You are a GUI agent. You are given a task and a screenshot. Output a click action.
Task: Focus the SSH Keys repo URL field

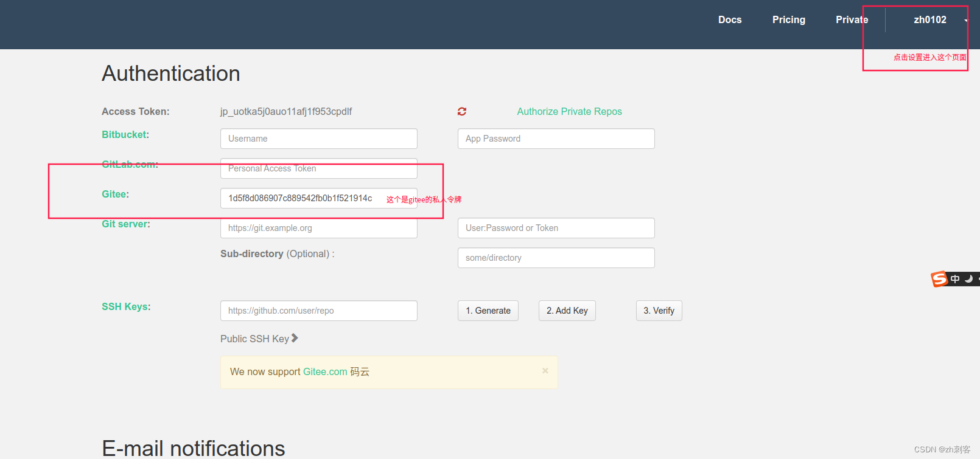[319, 311]
